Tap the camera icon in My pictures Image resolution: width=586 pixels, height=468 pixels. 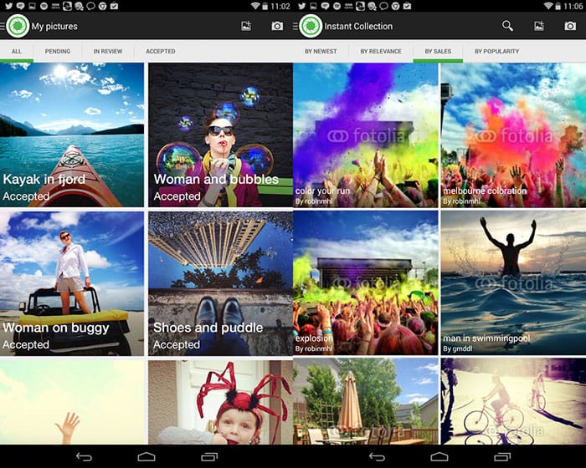click(x=277, y=26)
